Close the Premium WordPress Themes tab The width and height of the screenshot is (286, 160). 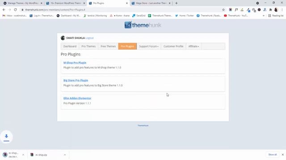coord(84,3)
